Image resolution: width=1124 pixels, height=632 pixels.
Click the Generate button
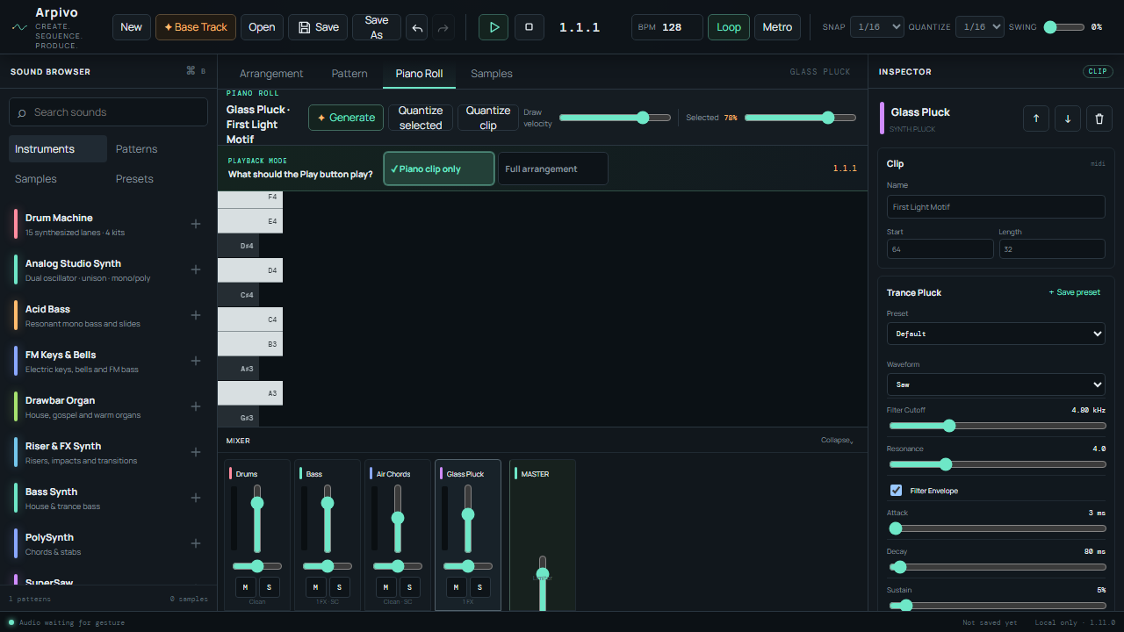(346, 118)
